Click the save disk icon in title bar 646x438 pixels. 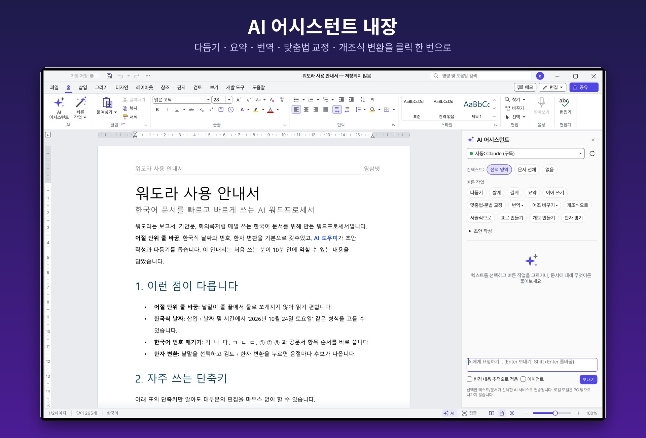click(x=109, y=76)
